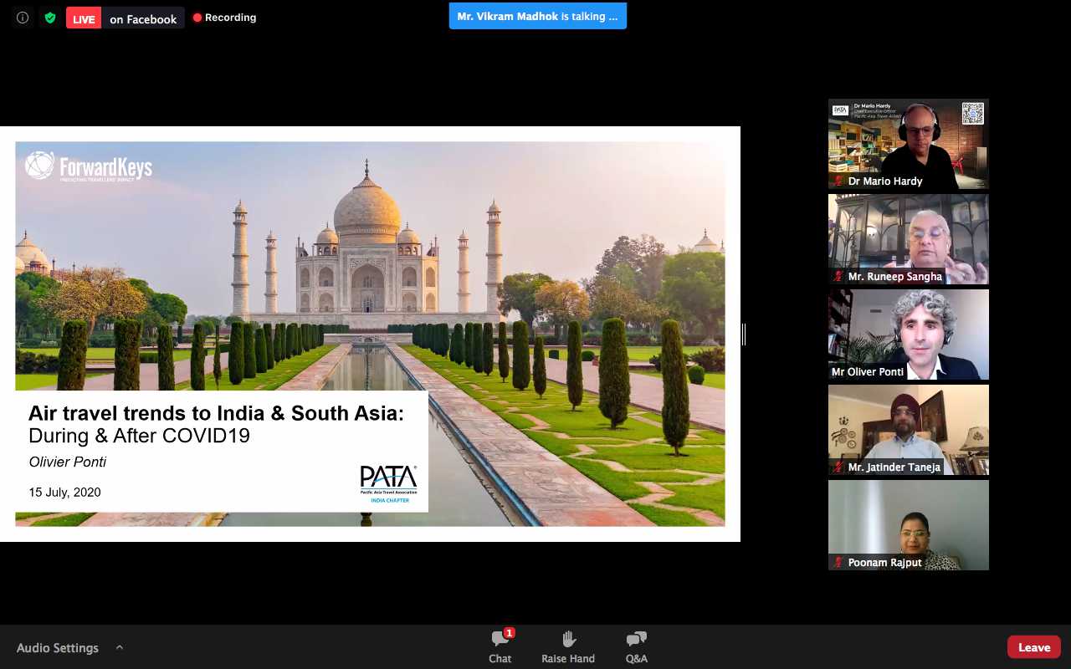The image size is (1071, 669).
Task: Click the green encryption shield icon
Action: [50, 18]
